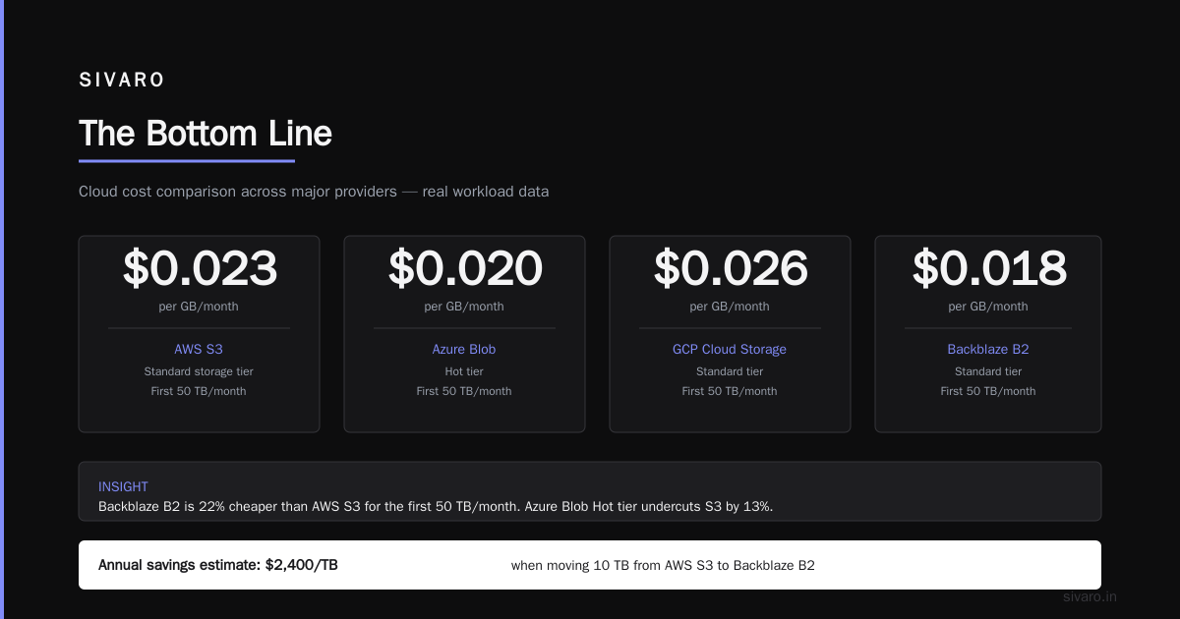Click the AWS S3 provider link

199,349
